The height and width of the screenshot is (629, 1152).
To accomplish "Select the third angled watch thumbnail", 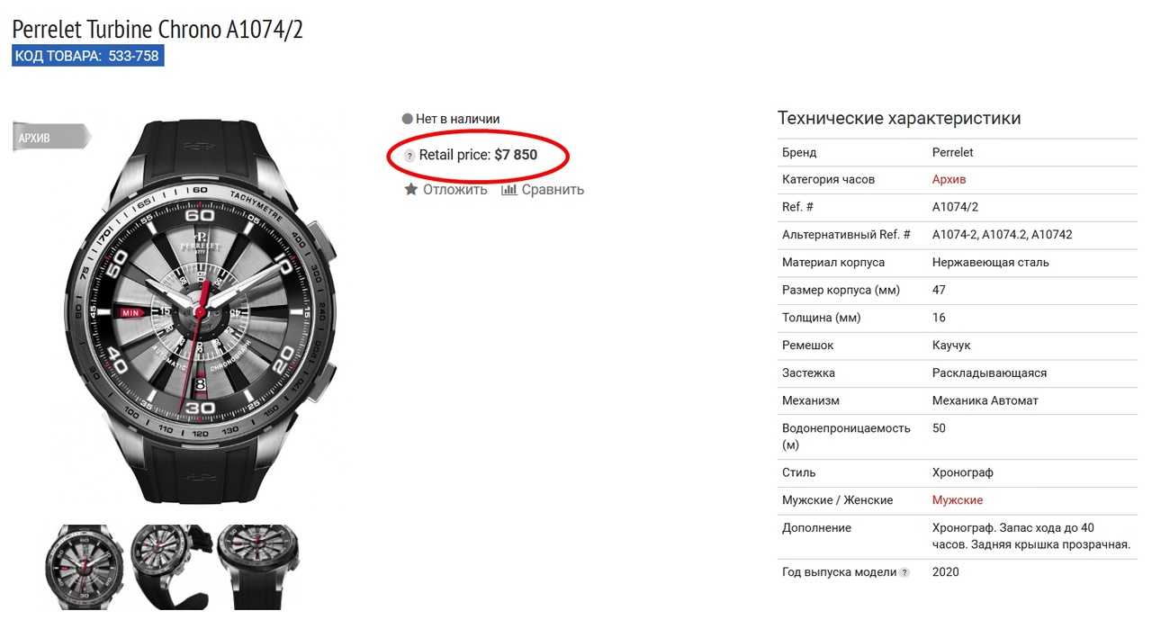I will (x=257, y=568).
